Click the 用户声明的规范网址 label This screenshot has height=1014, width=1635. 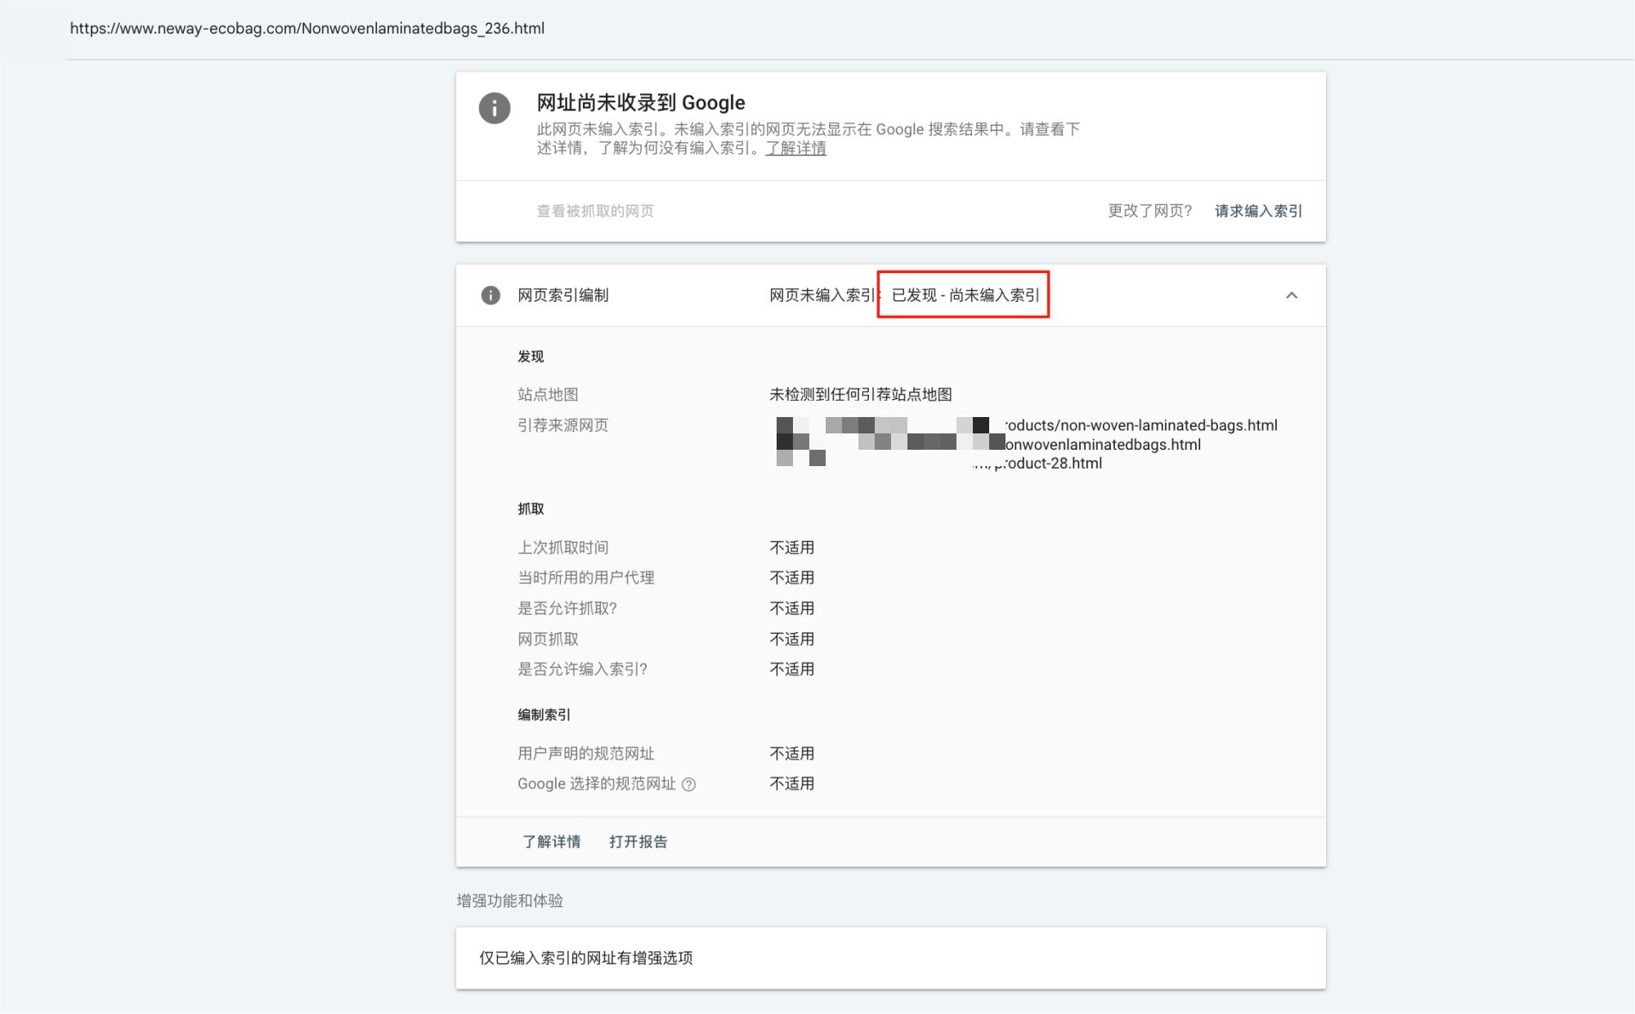(x=586, y=753)
